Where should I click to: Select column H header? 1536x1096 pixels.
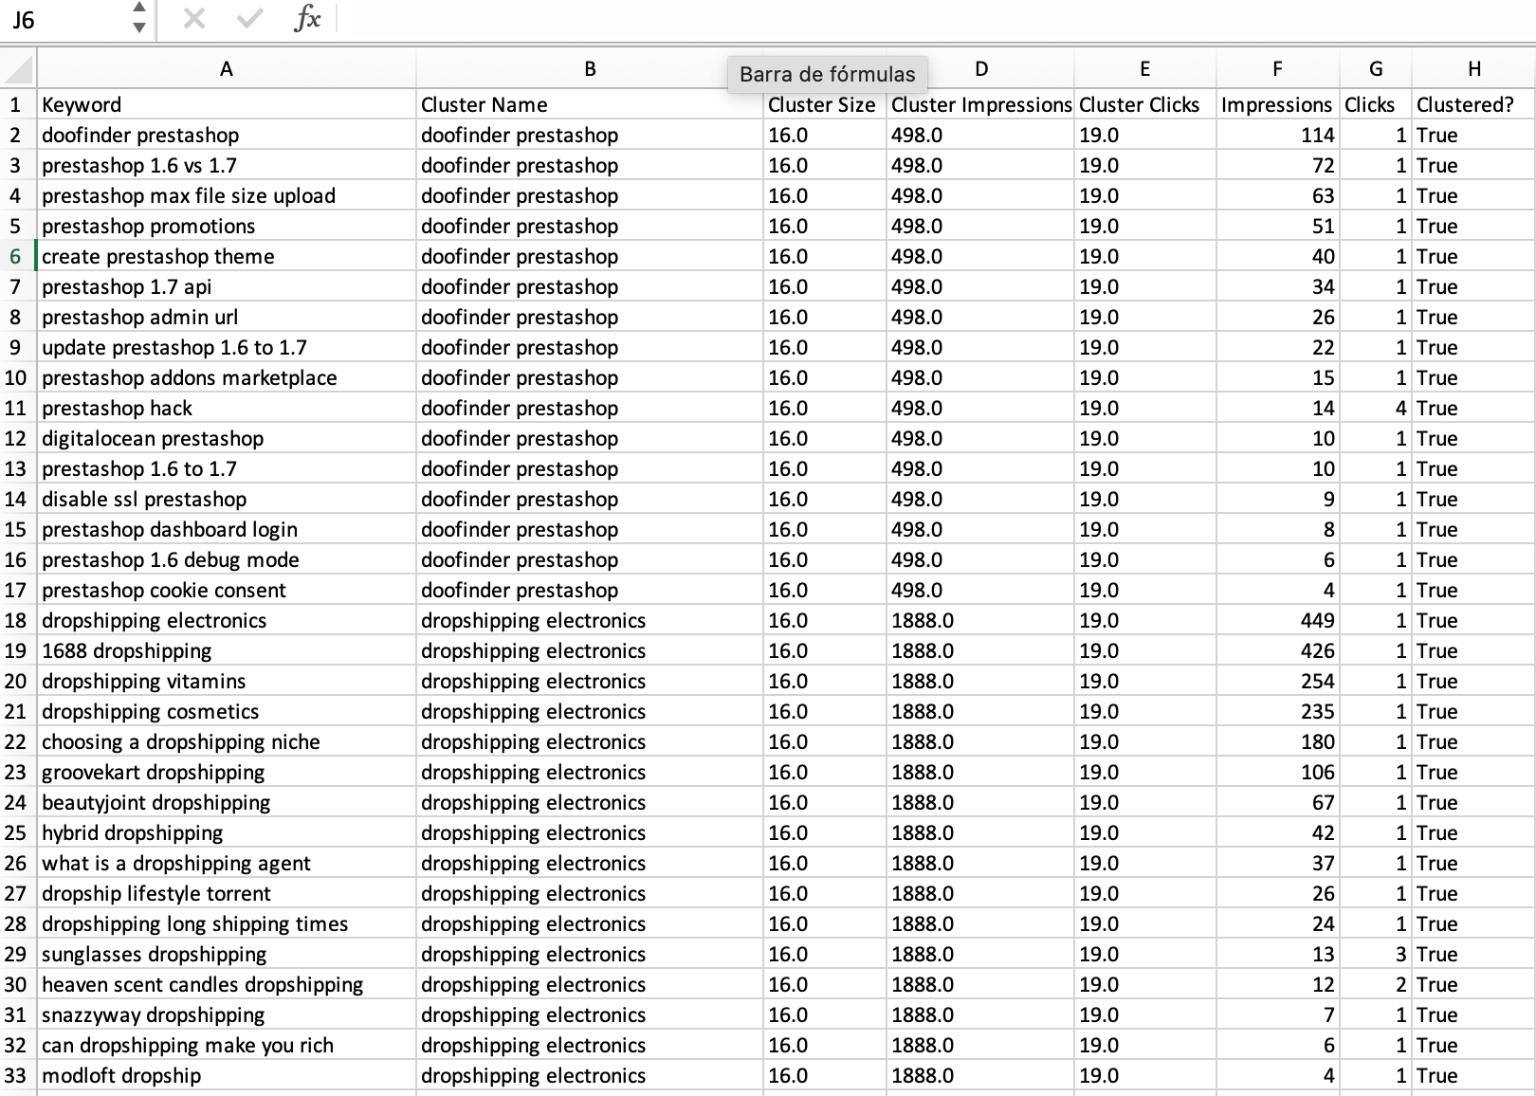pyautogui.click(x=1473, y=68)
